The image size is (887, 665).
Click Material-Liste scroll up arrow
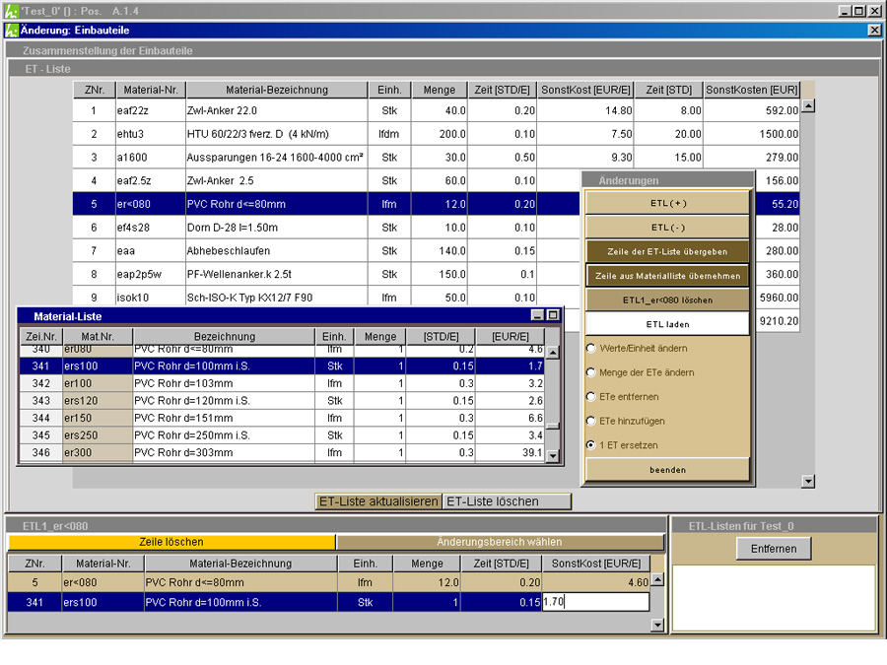point(553,353)
